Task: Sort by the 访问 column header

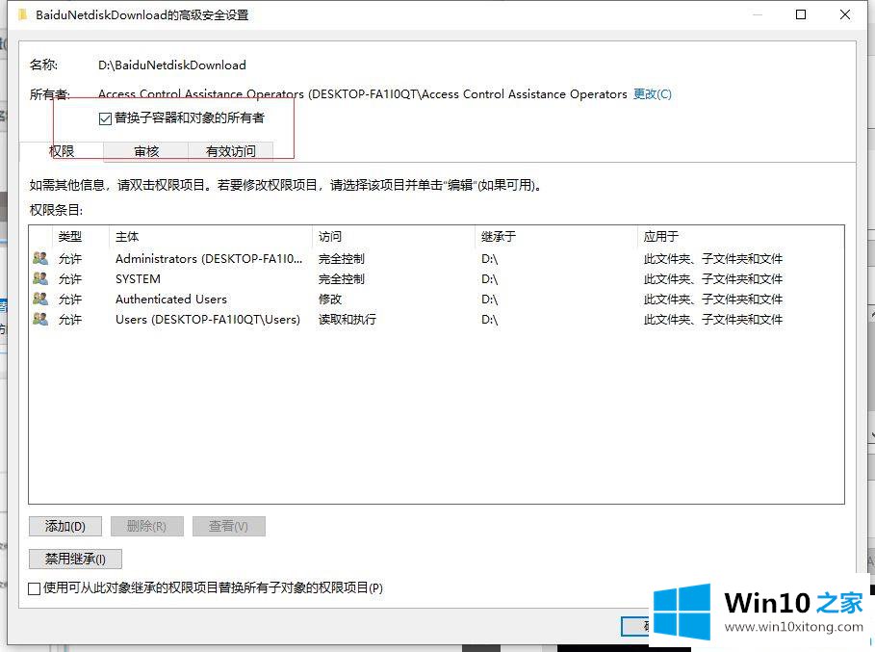Action: (x=394, y=237)
